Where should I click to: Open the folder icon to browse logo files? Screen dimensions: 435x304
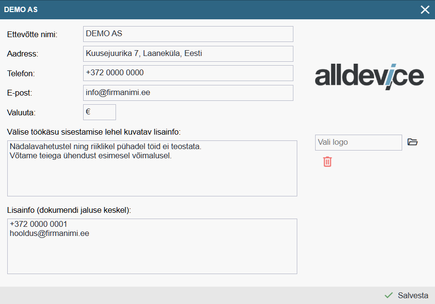point(412,142)
